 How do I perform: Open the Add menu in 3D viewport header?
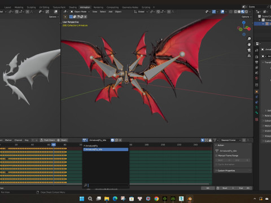111,12
